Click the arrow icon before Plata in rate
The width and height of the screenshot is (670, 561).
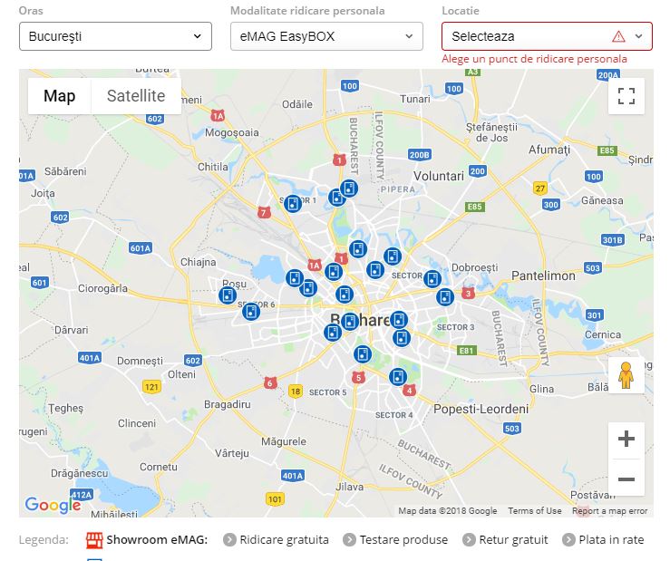tap(568, 540)
